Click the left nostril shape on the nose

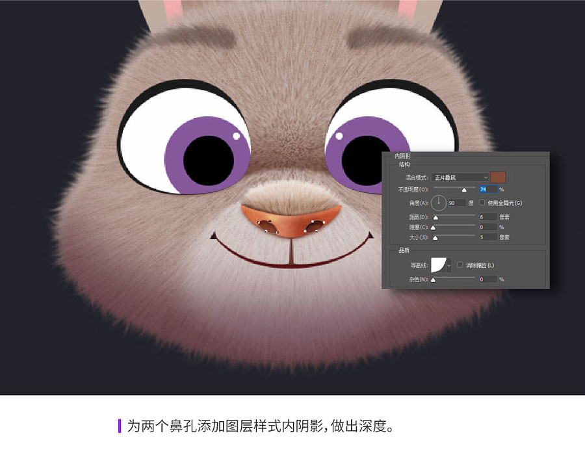tap(268, 226)
